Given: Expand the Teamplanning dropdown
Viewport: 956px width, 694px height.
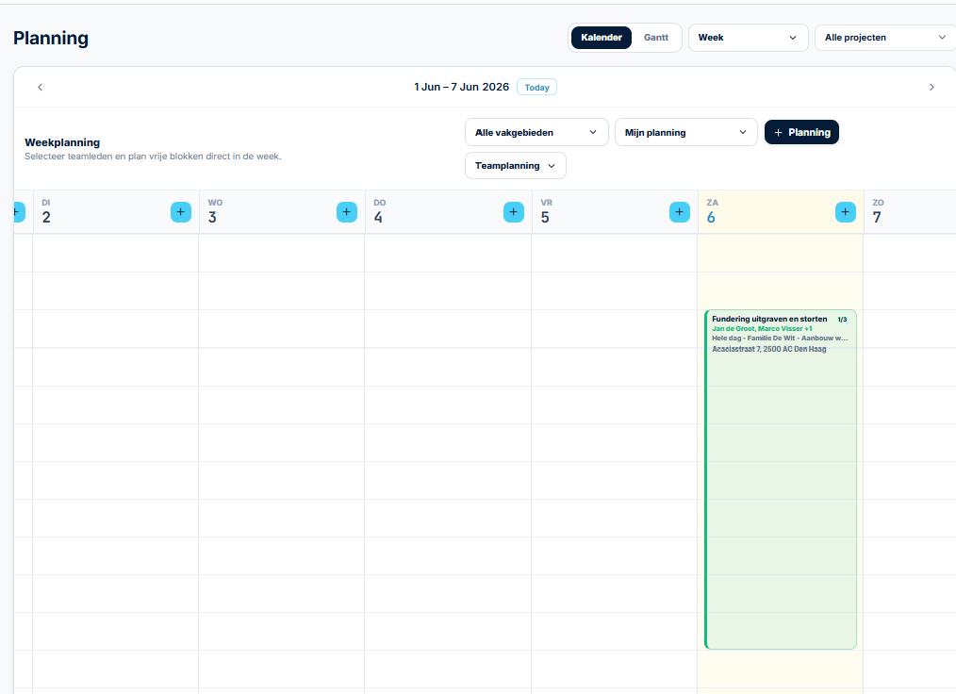Looking at the screenshot, I should [x=515, y=166].
